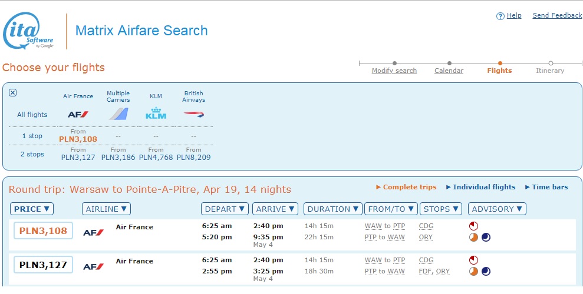Viewport: 583px width, 294px height.
Task: Switch to Complete trips view
Action: pyautogui.click(x=406, y=187)
